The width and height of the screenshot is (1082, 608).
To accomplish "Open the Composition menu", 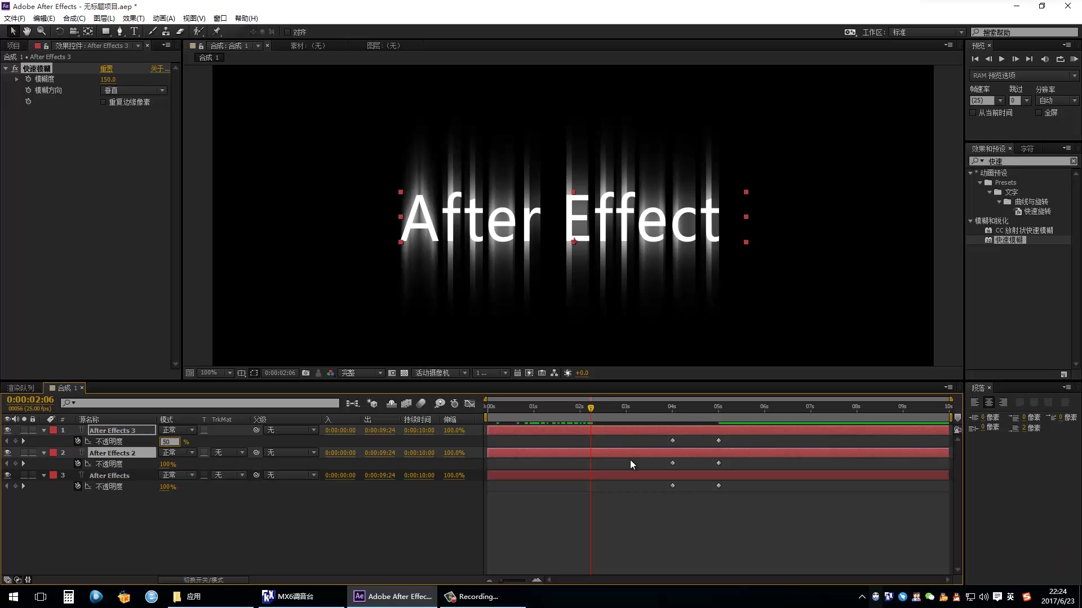I will (74, 18).
